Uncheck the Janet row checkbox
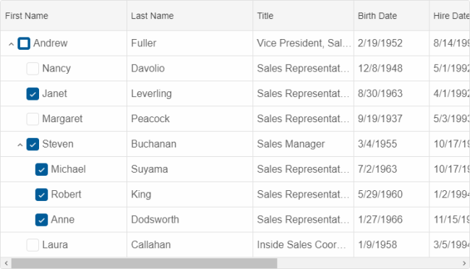Screen dimensions: 470x269 (x=33, y=94)
